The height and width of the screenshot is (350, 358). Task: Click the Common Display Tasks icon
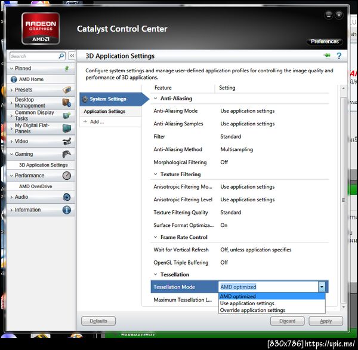point(67,115)
